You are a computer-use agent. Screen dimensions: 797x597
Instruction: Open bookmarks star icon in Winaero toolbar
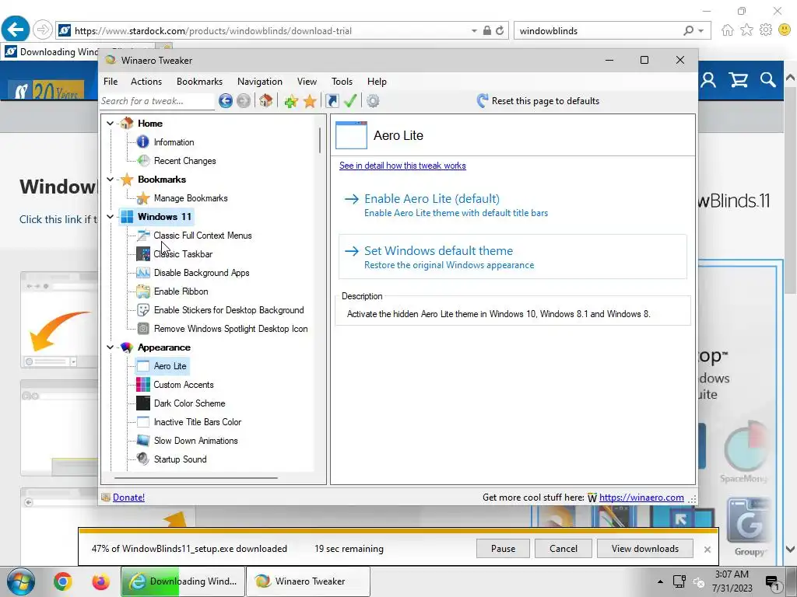click(310, 101)
